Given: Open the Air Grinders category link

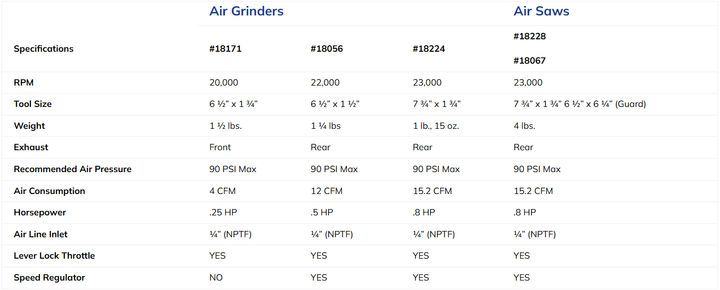Looking at the screenshot, I should (246, 11).
